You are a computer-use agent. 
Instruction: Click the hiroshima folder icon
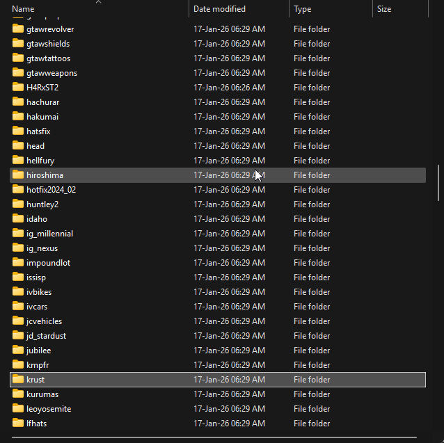tap(18, 175)
